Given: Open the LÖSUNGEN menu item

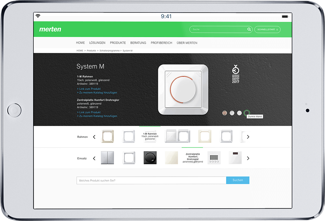Looking at the screenshot, I should (97, 43).
